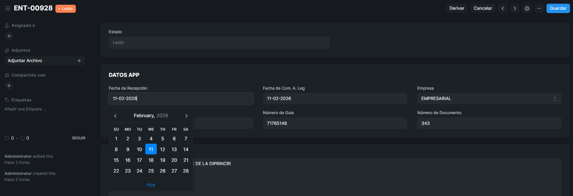This screenshot has width=573, height=196.
Task: Go to next document arrow
Action: pos(515,8)
